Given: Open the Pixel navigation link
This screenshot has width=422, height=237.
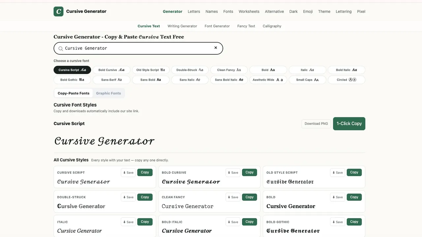Looking at the screenshot, I should [x=361, y=12].
